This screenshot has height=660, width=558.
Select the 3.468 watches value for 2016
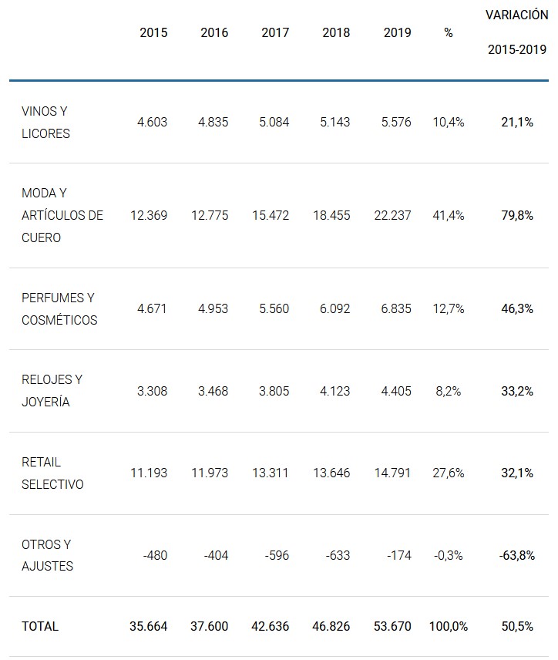pos(213,391)
